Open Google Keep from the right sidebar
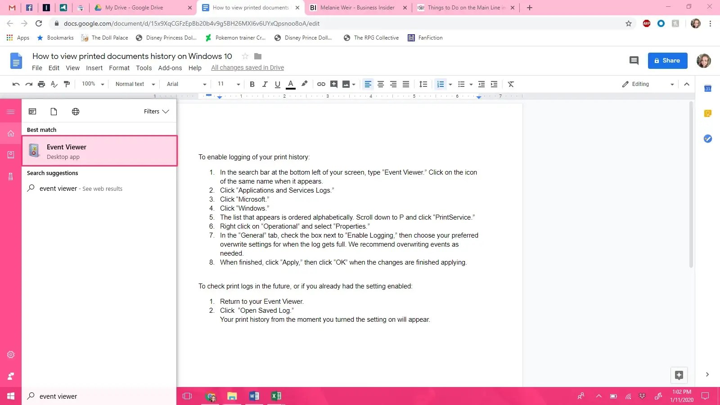Image resolution: width=720 pixels, height=405 pixels. pos(708,113)
